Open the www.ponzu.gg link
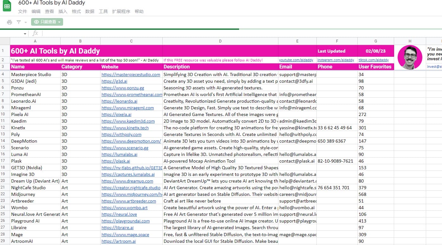Viewport: 442px width, 245px height. [x=123, y=88]
